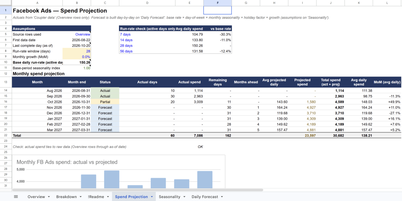Click the chart title 'Monthly FB Ads spend'
The height and width of the screenshot is (201, 402).
pos(67,162)
